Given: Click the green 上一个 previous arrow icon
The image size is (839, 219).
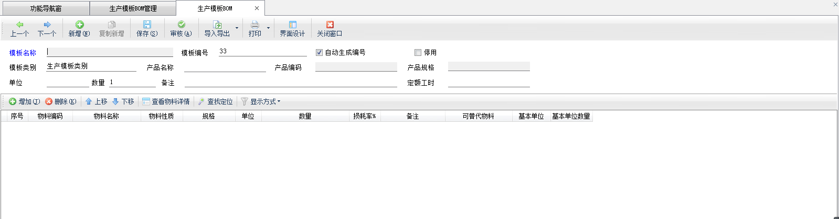Looking at the screenshot, I should point(20,25).
